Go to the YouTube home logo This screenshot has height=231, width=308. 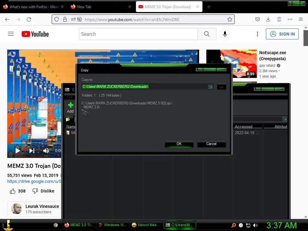pos(35,34)
